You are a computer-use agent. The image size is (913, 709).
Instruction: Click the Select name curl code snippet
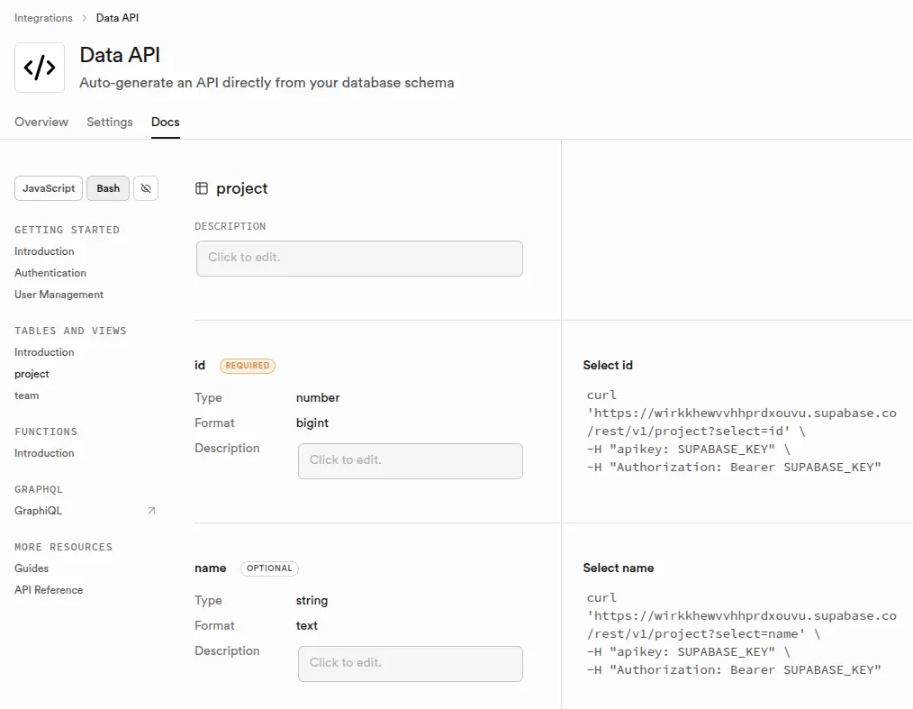coord(741,634)
